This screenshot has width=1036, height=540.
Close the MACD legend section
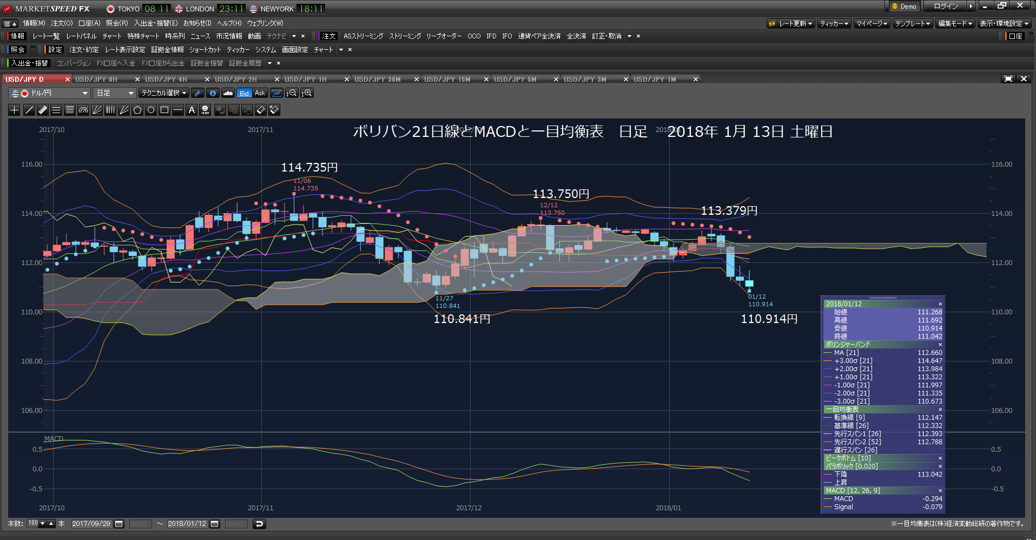(940, 491)
